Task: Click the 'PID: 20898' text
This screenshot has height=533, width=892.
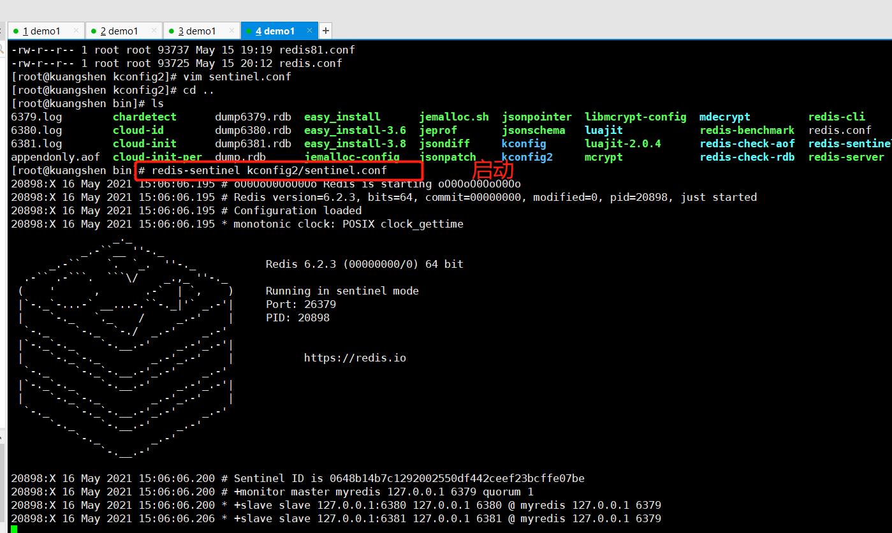Action: 298,318
